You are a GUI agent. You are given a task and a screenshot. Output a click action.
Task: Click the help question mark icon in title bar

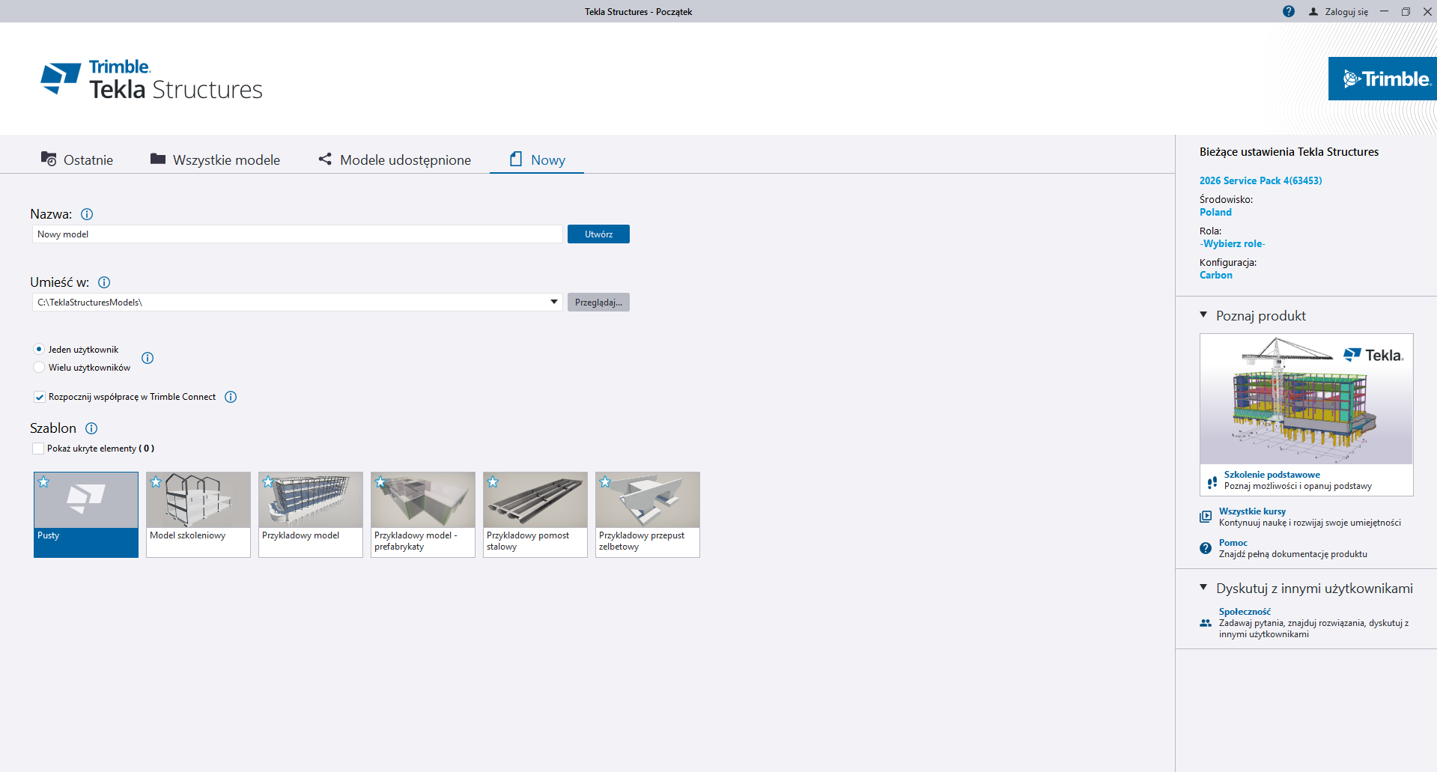pos(1288,11)
